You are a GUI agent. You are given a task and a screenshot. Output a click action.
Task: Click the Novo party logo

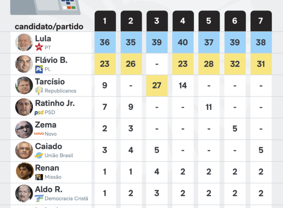pos(39,134)
